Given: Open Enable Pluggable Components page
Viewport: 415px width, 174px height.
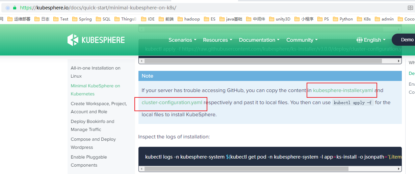Looking at the screenshot, I should 89,161.
